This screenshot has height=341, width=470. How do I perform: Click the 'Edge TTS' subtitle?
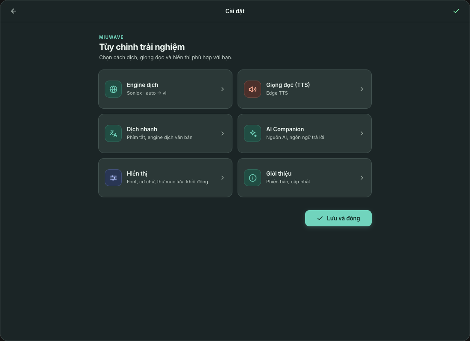277,93
